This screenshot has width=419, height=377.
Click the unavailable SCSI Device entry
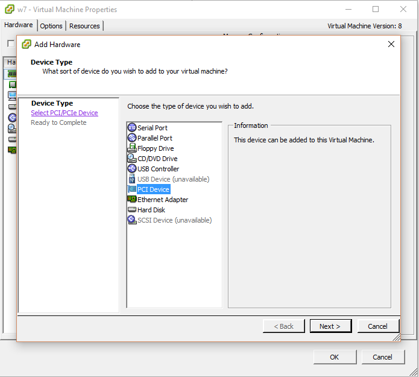click(175, 220)
